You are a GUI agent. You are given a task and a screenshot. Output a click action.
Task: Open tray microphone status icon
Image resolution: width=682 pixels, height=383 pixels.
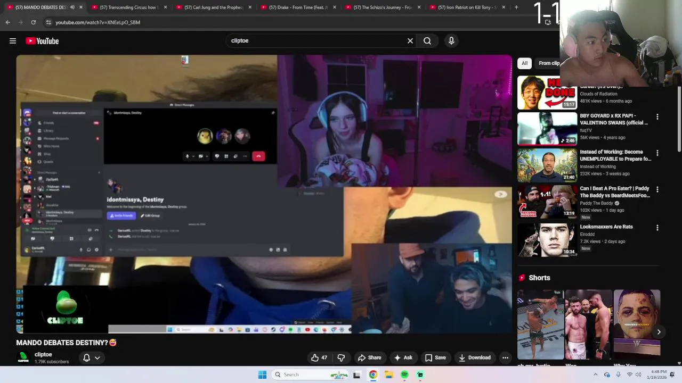(619, 374)
